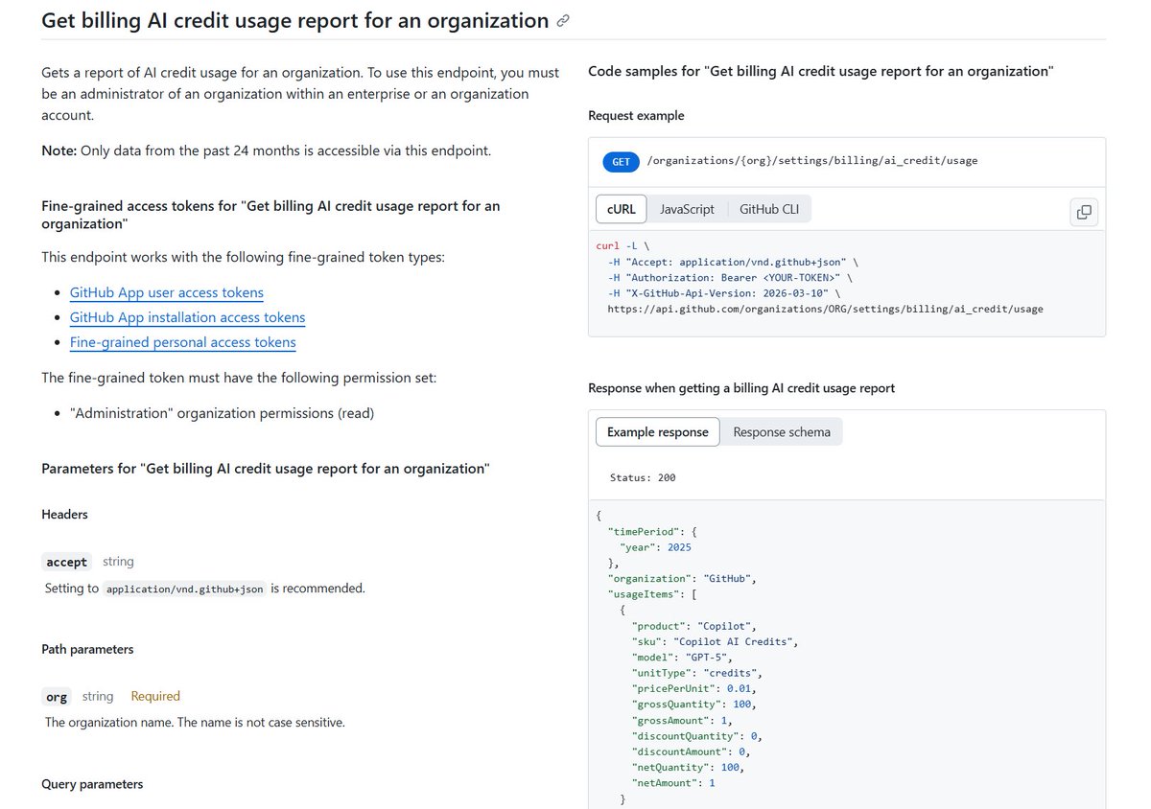
Task: Click the 'Status: 200' text
Action: pos(643,477)
